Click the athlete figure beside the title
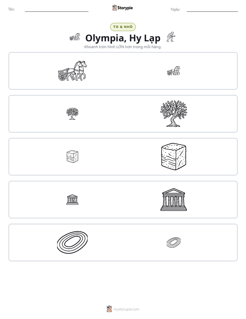Image resolution: width=246 pixels, height=319 pixels. 171,37
